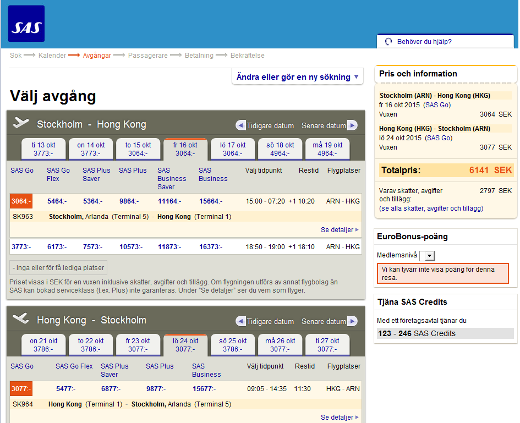Expand 'Ändra eller gör en ny sökning'
Screen dimensions: 520x423
pos(297,77)
